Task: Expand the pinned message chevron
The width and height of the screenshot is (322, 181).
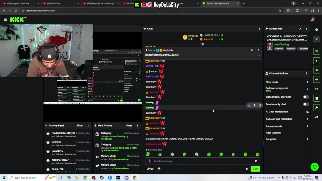Action: tap(258, 56)
